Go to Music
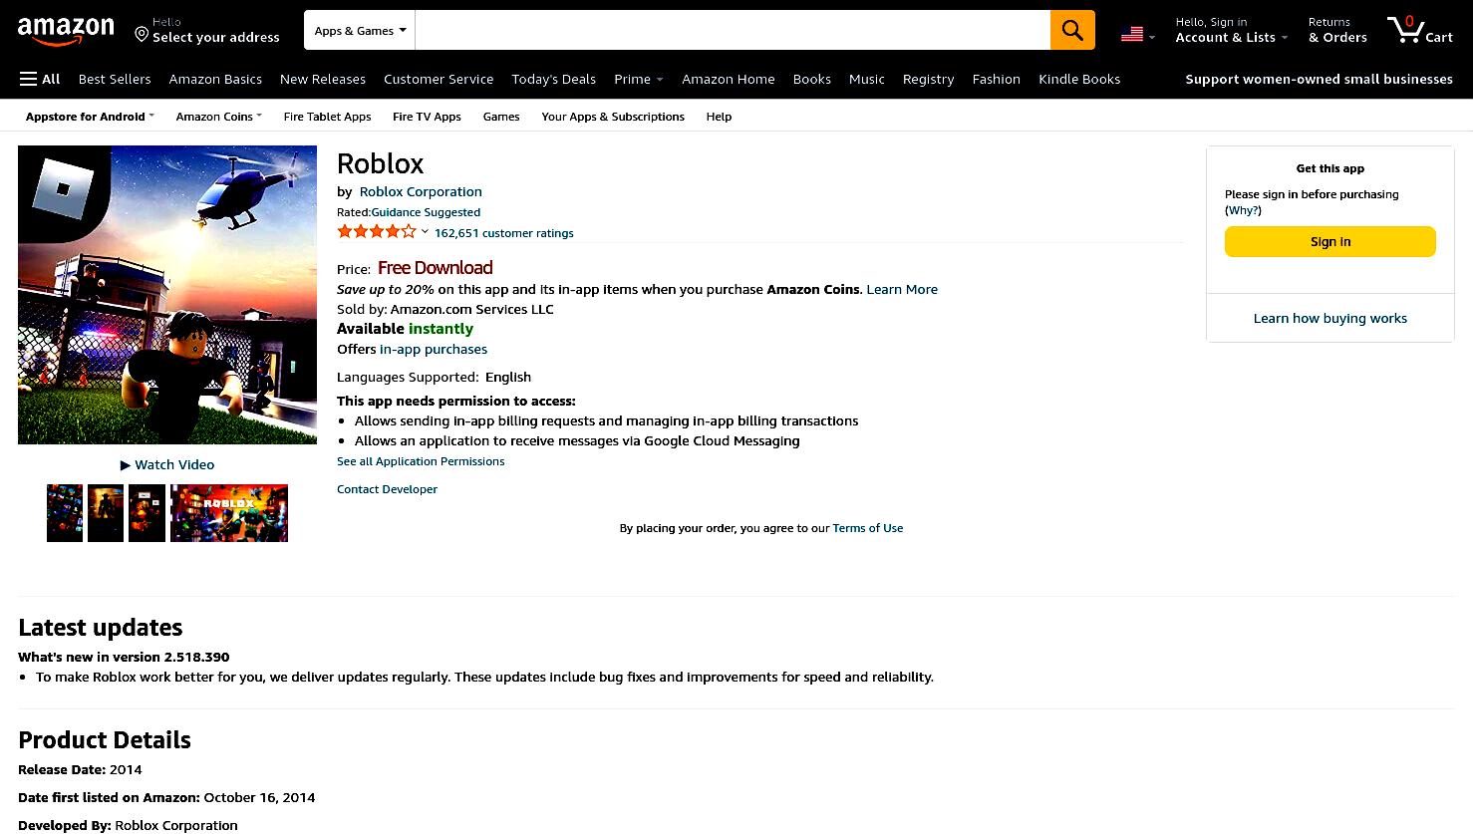This screenshot has width=1473, height=834. (x=867, y=79)
